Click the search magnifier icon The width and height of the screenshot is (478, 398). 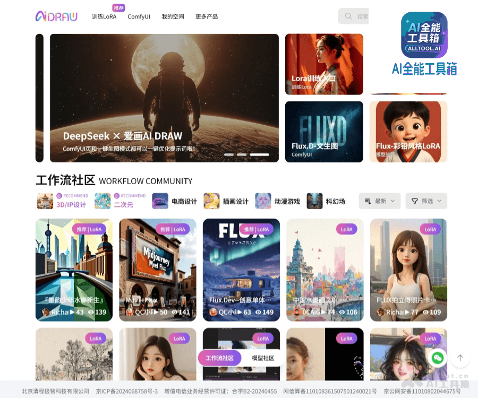[x=348, y=16]
